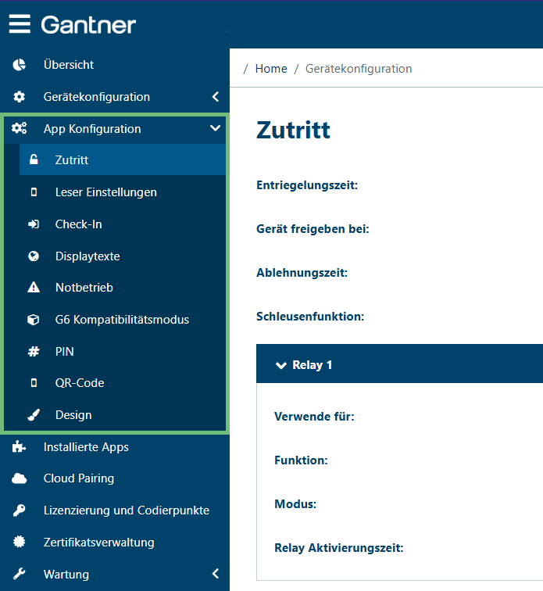Click the PIN hash icon
Viewport: 543px width, 591px height.
[34, 352]
